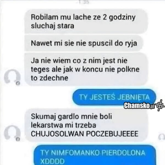
Task: Tap the blue "TY JESTEŚ JEBNIĘTA" reply
Action: coord(114,97)
